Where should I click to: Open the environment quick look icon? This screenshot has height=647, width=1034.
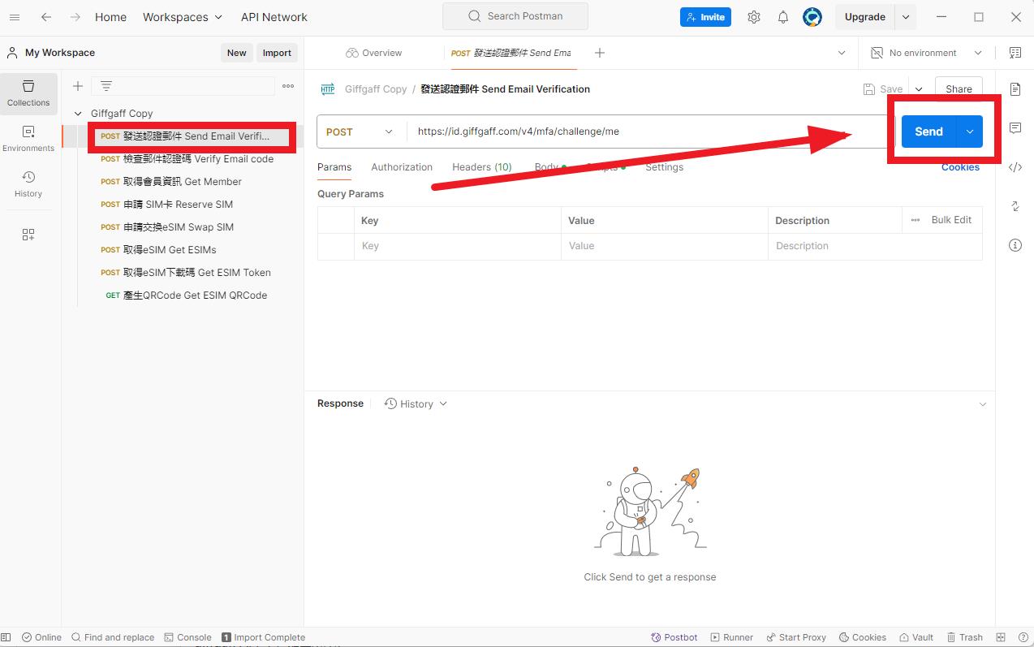[1015, 53]
